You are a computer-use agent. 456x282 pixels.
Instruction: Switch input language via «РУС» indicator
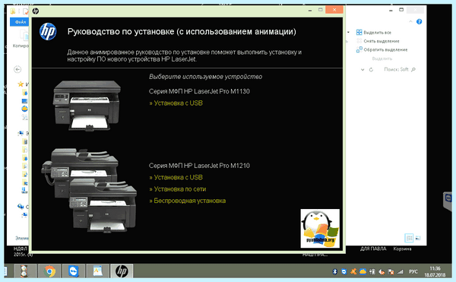point(413,271)
